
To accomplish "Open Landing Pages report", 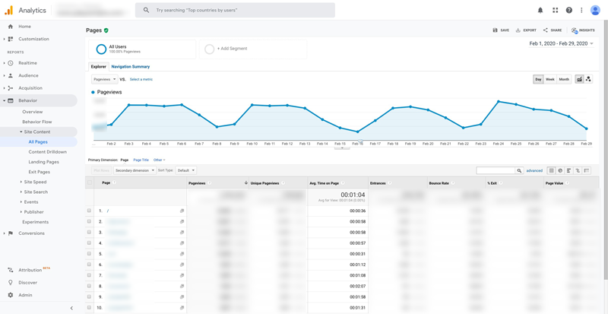I will click(44, 162).
